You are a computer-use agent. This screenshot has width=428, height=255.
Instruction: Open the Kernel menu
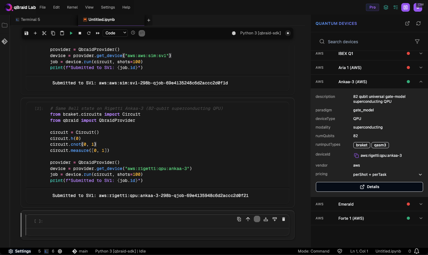click(x=72, y=7)
